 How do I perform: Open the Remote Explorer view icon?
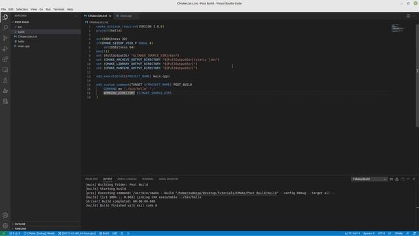(5, 70)
